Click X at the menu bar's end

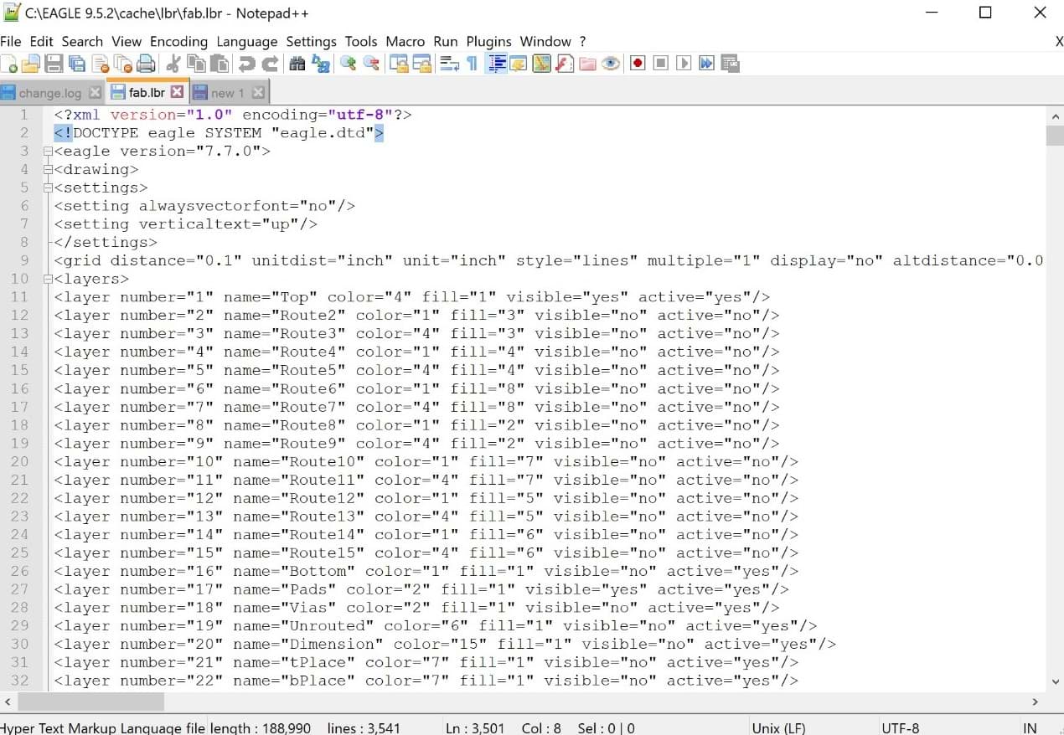pos(1059,41)
